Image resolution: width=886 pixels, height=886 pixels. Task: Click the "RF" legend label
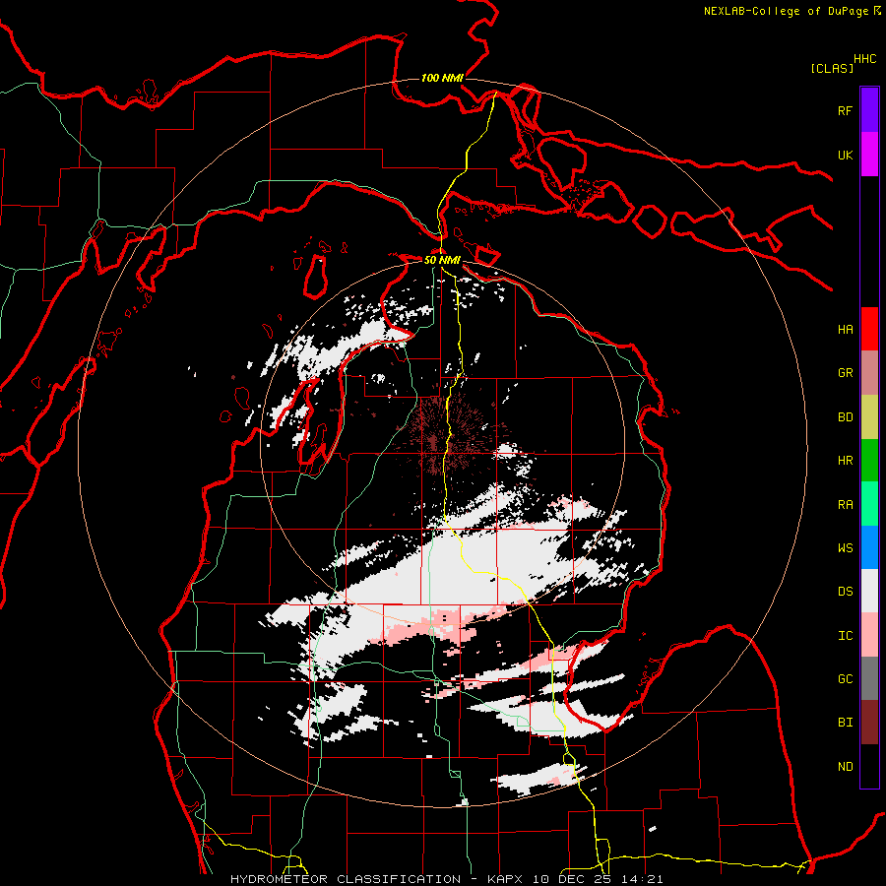845,111
